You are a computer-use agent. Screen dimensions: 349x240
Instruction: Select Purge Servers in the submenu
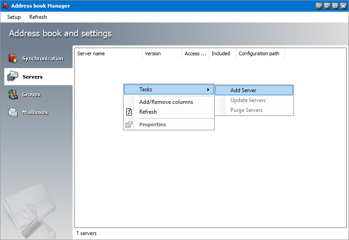(246, 110)
